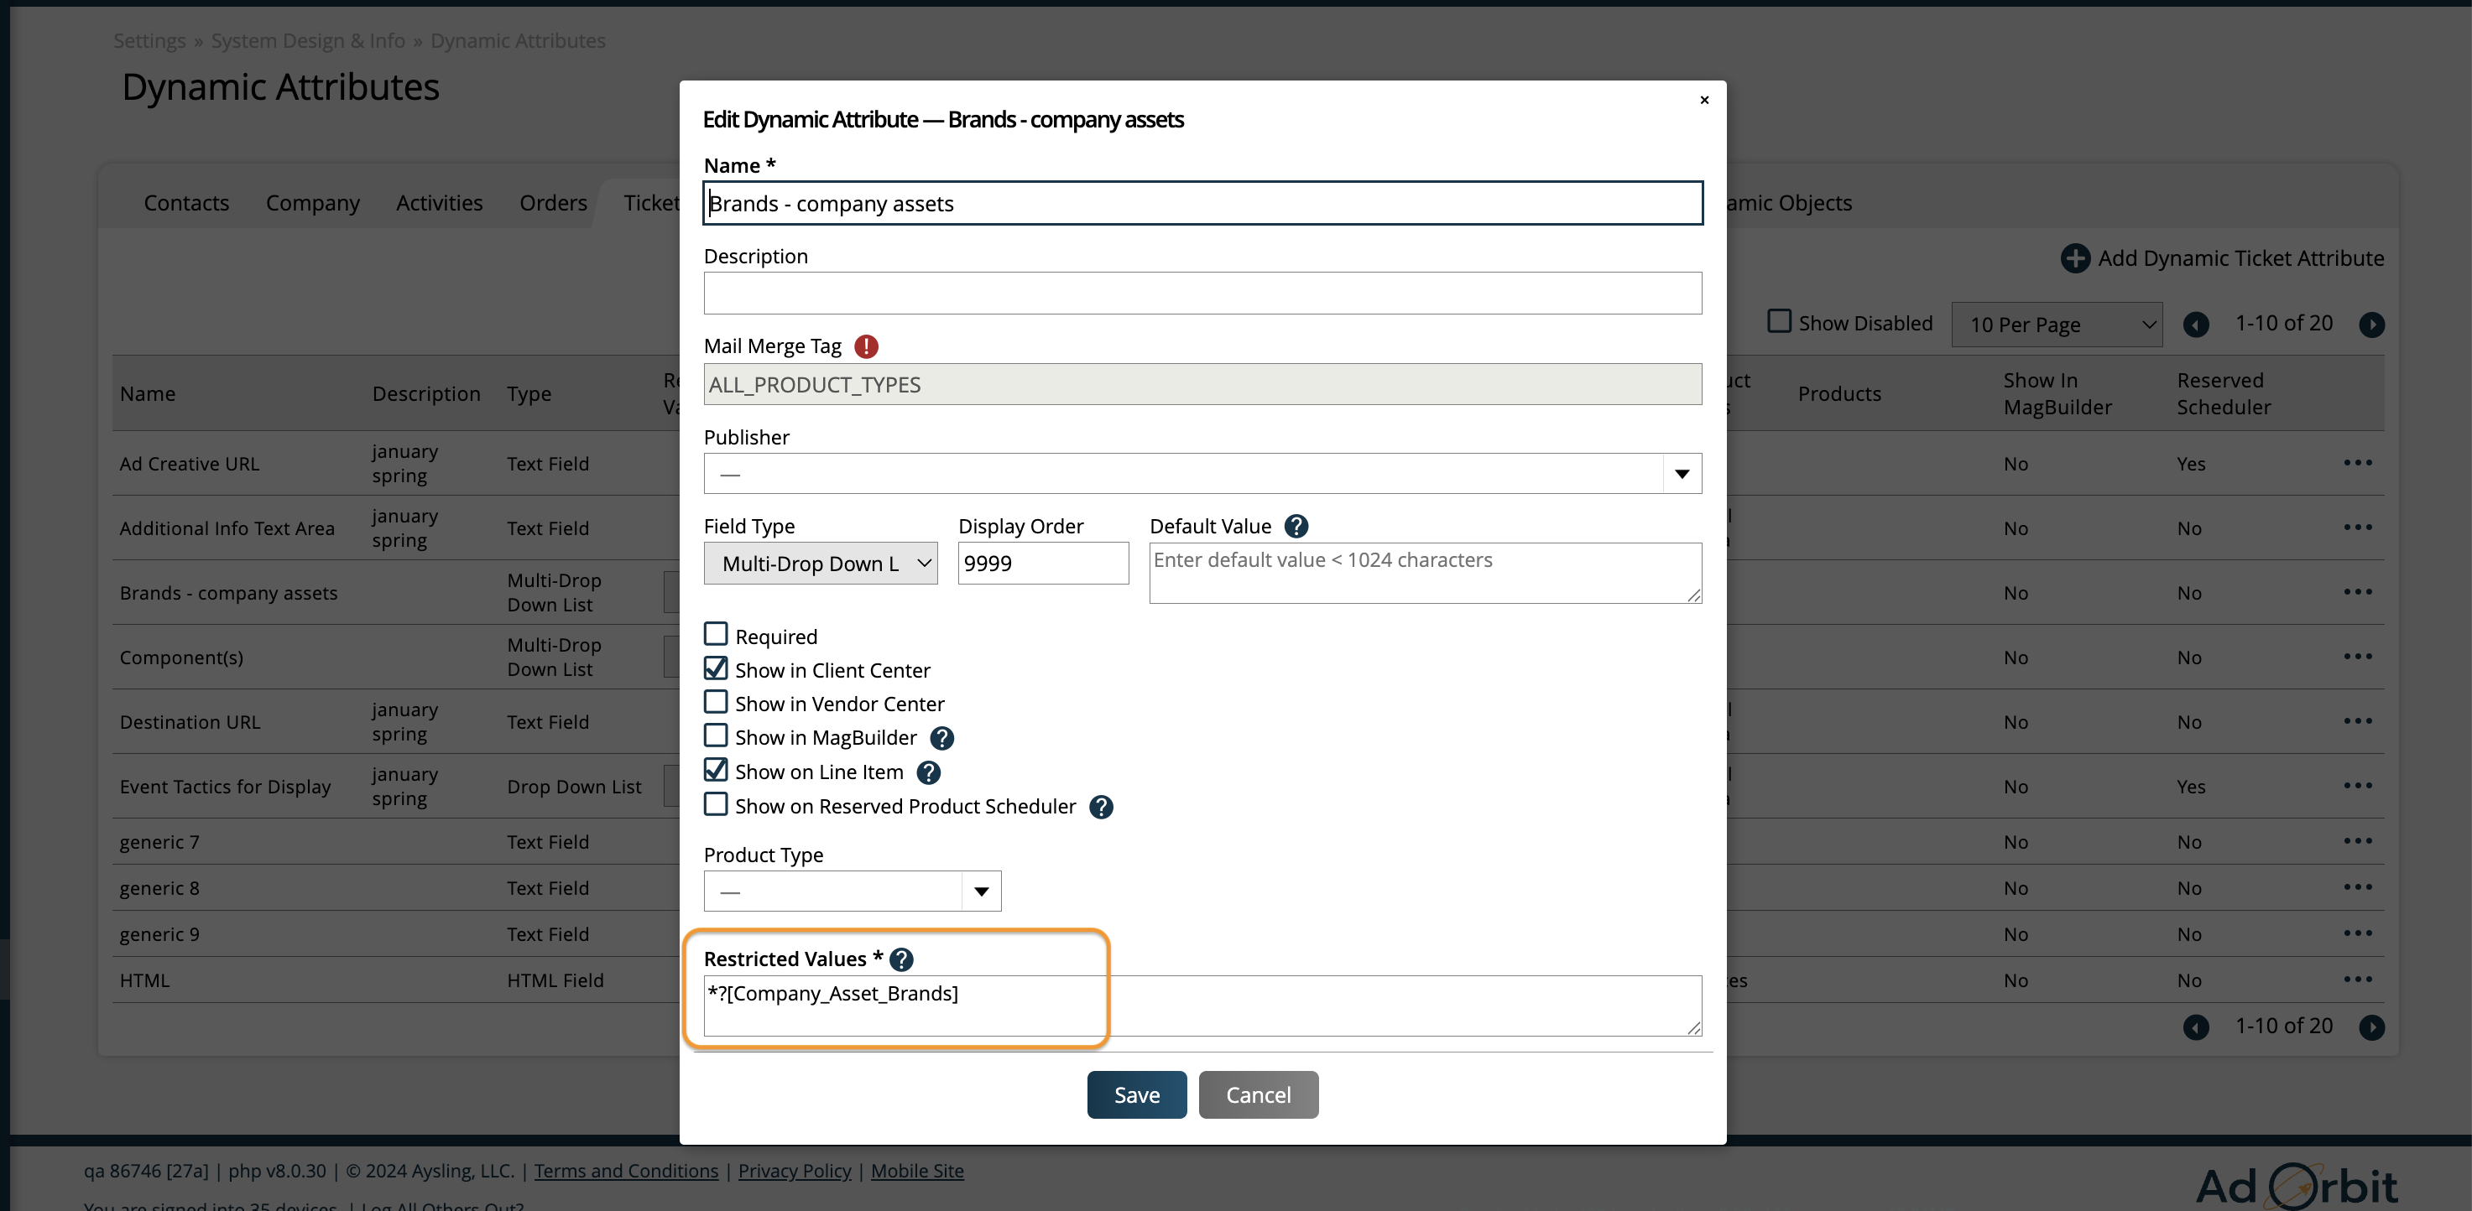The image size is (2472, 1211).
Task: Open the three-dot menu for Ad Creative URL
Action: (2357, 463)
